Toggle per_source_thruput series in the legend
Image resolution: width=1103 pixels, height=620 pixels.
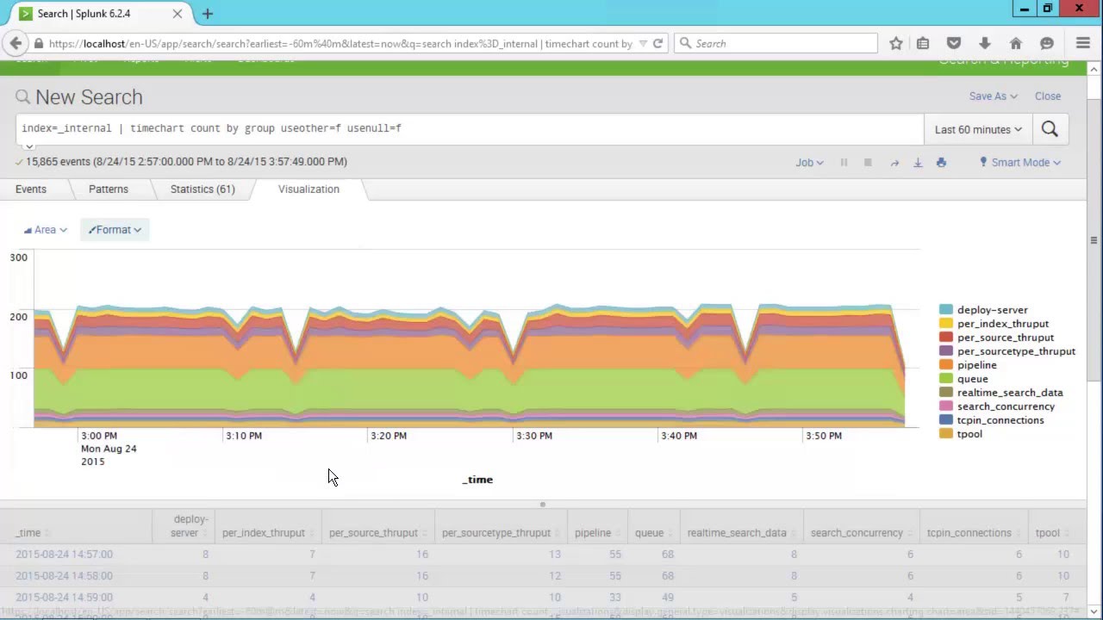coord(996,338)
